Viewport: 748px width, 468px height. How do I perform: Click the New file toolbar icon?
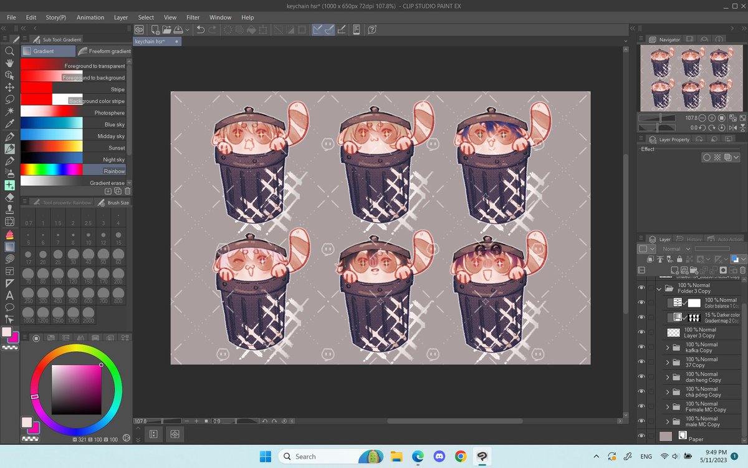coord(155,29)
